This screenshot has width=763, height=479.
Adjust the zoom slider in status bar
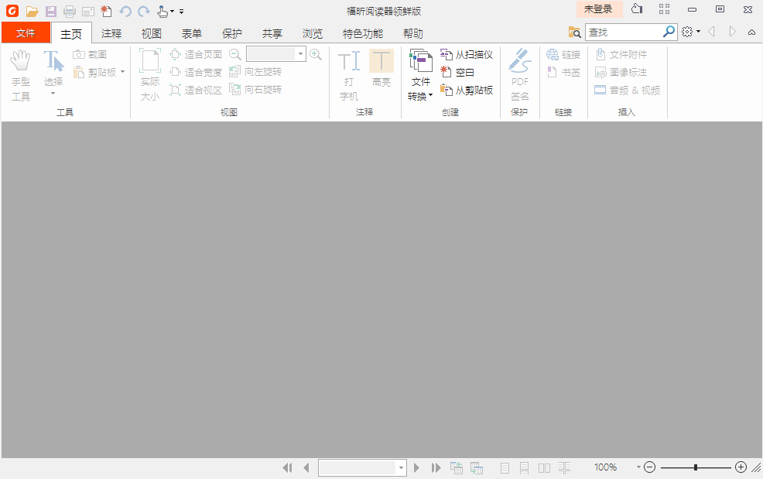pos(696,467)
